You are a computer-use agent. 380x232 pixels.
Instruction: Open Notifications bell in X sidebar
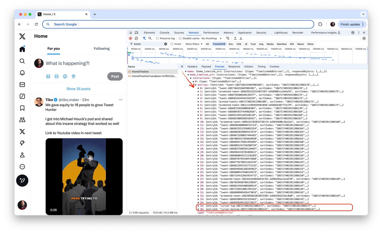(22, 73)
